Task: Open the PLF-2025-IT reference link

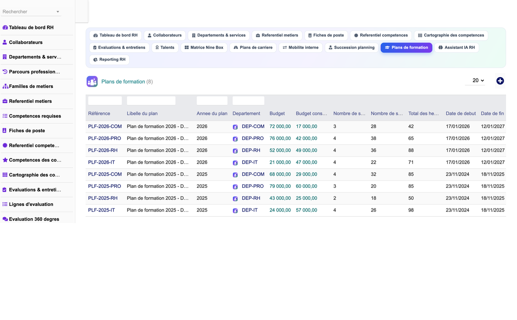Action: 102,210
